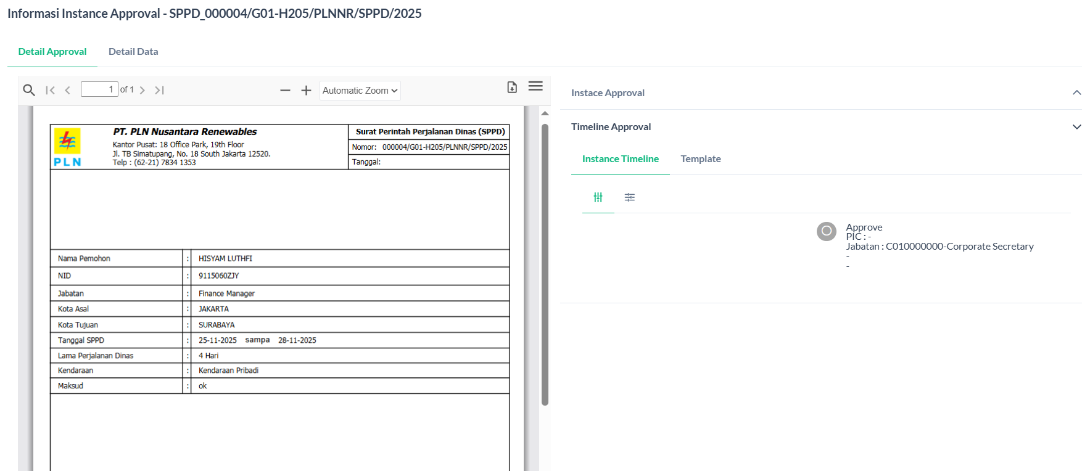
Task: Click the PDF vertical scrollbar thumb
Action: pyautogui.click(x=545, y=264)
